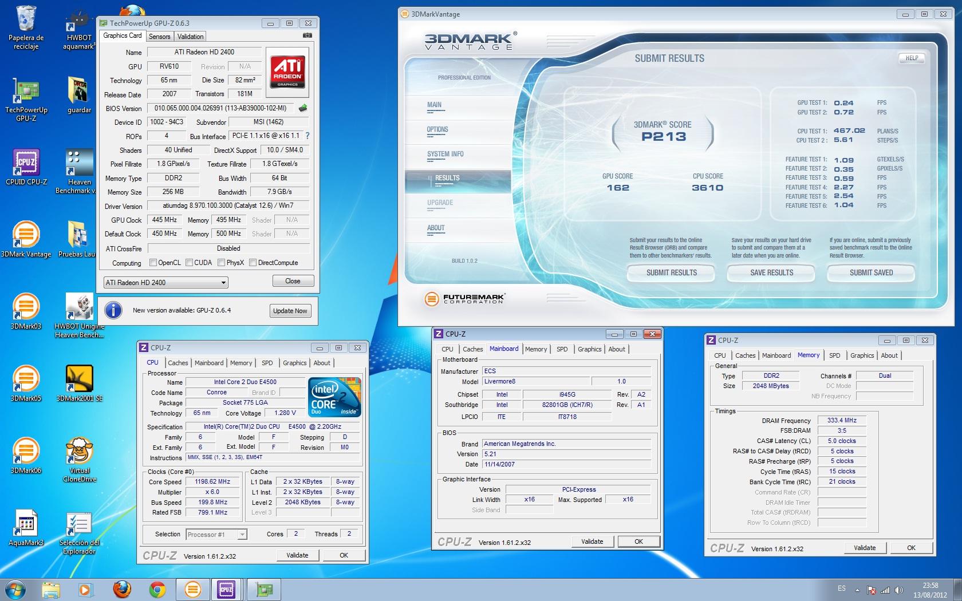Toggle the DirectCompute checkbox
This screenshot has width=962, height=601.
point(253,263)
